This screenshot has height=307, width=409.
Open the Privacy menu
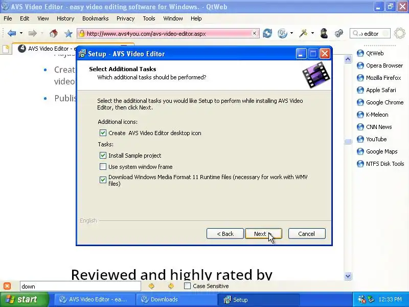tap(125, 18)
